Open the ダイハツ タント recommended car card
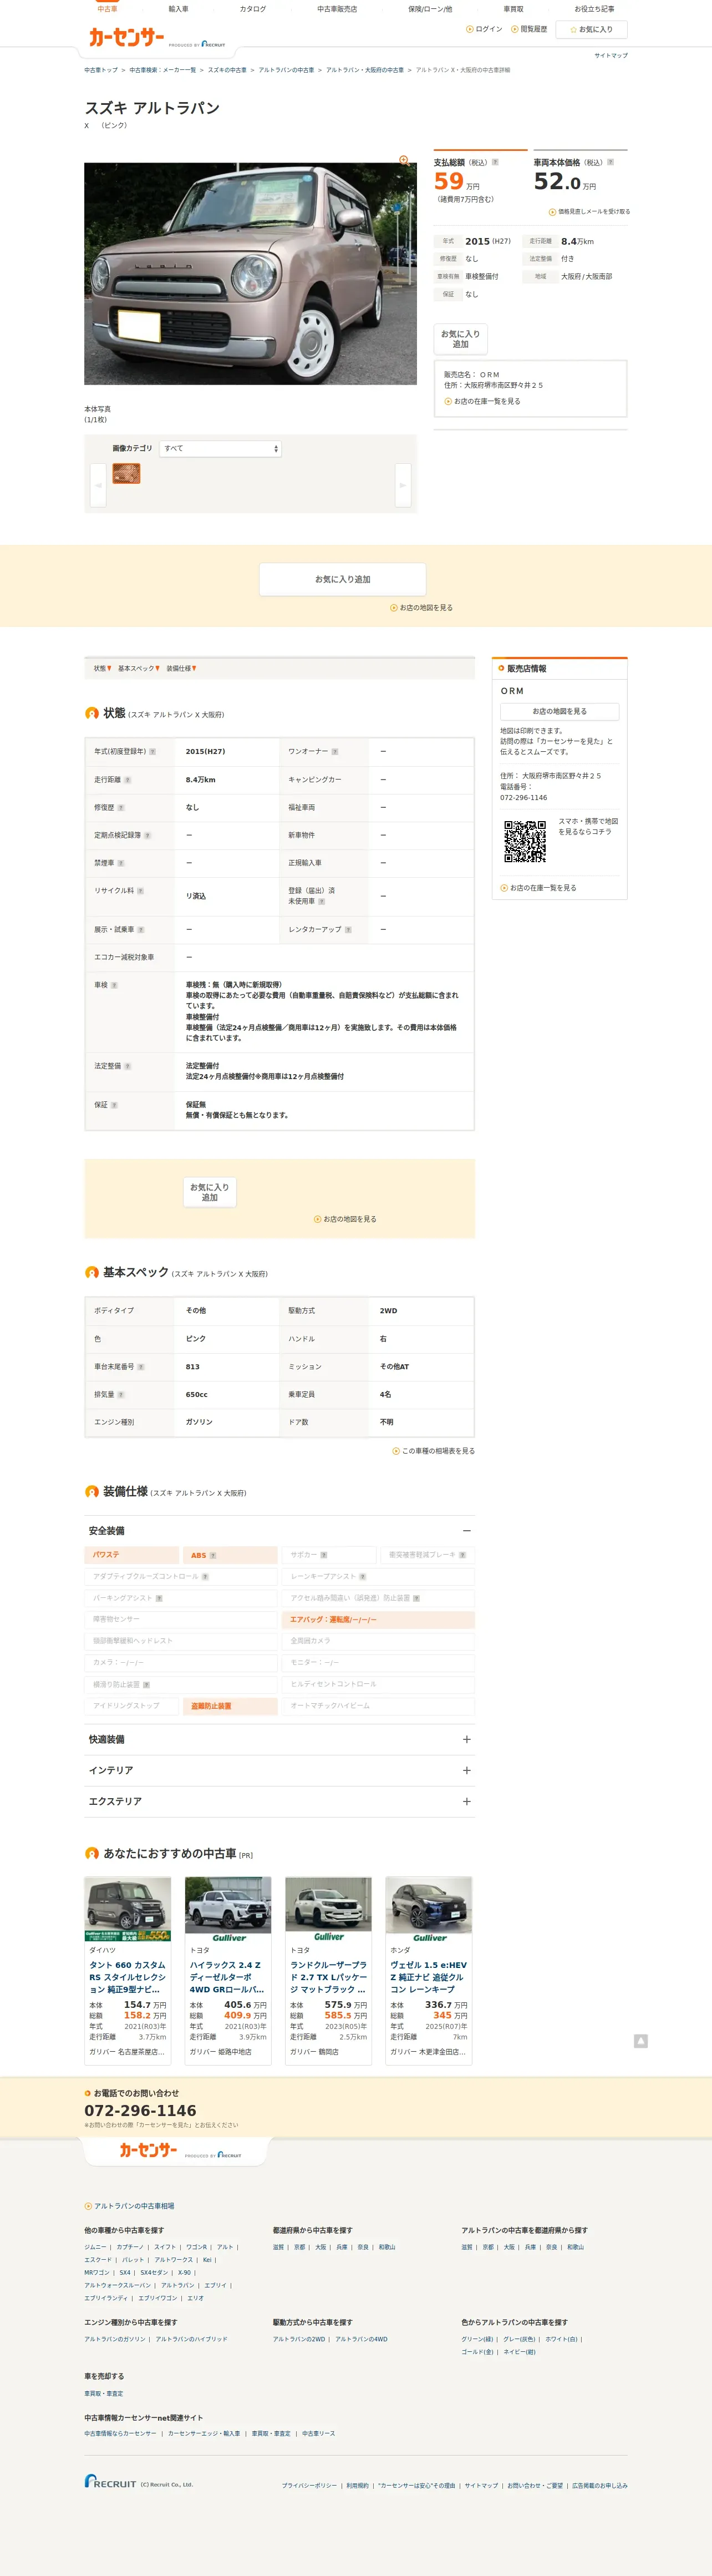This screenshot has height=2576, width=712. 128,1970
